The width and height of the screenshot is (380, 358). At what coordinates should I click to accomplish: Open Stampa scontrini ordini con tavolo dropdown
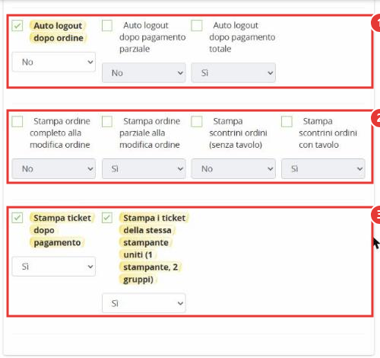pyautogui.click(x=323, y=169)
